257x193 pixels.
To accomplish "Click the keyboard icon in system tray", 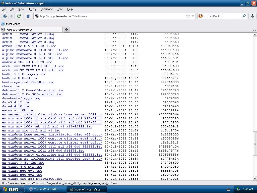I will tap(228, 189).
